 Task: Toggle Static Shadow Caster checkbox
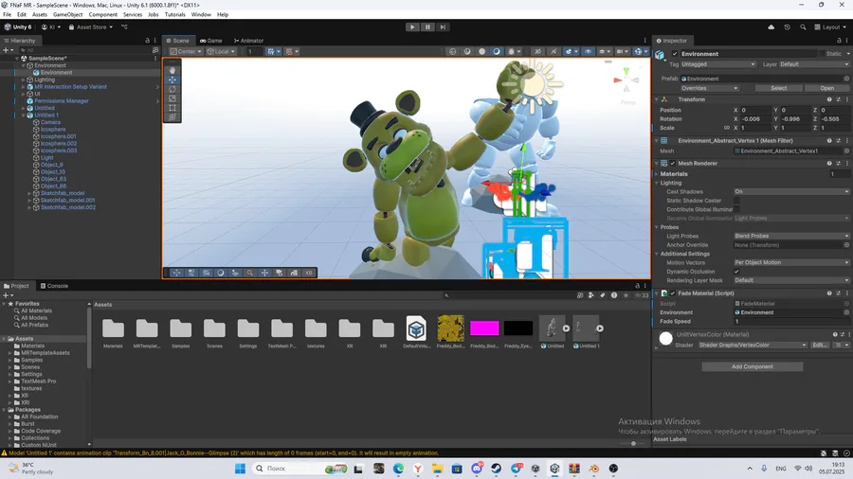[736, 201]
